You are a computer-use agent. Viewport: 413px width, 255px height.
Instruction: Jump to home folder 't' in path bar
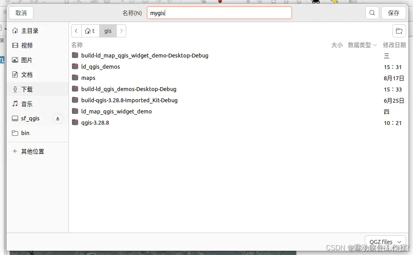point(90,31)
